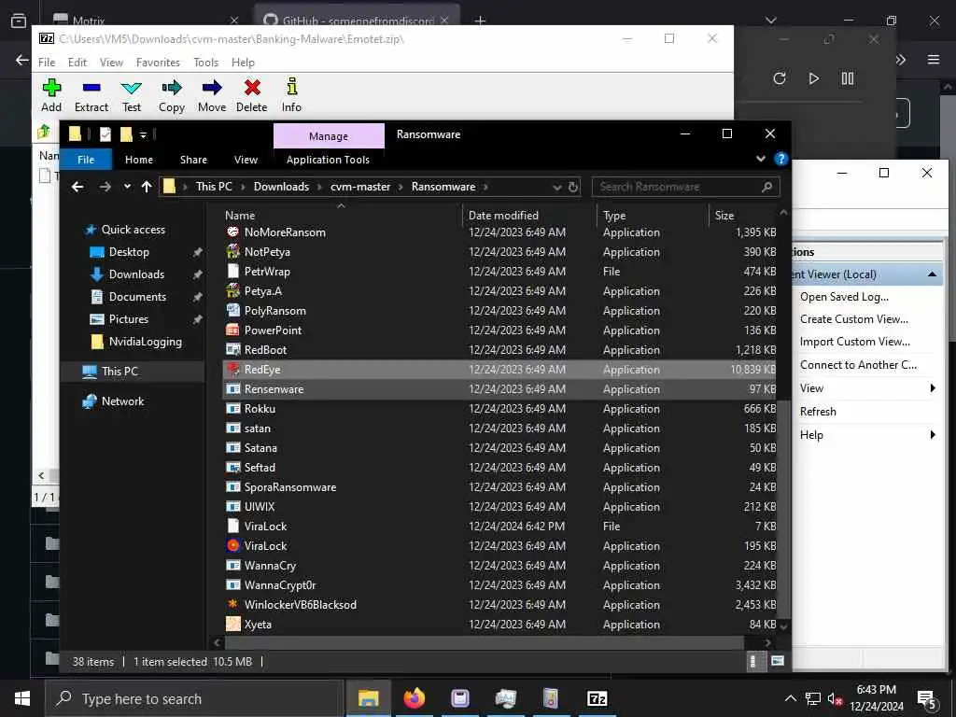Image resolution: width=956 pixels, height=717 pixels.
Task: Expand the Help submenu in Actions pane
Action: (x=933, y=435)
